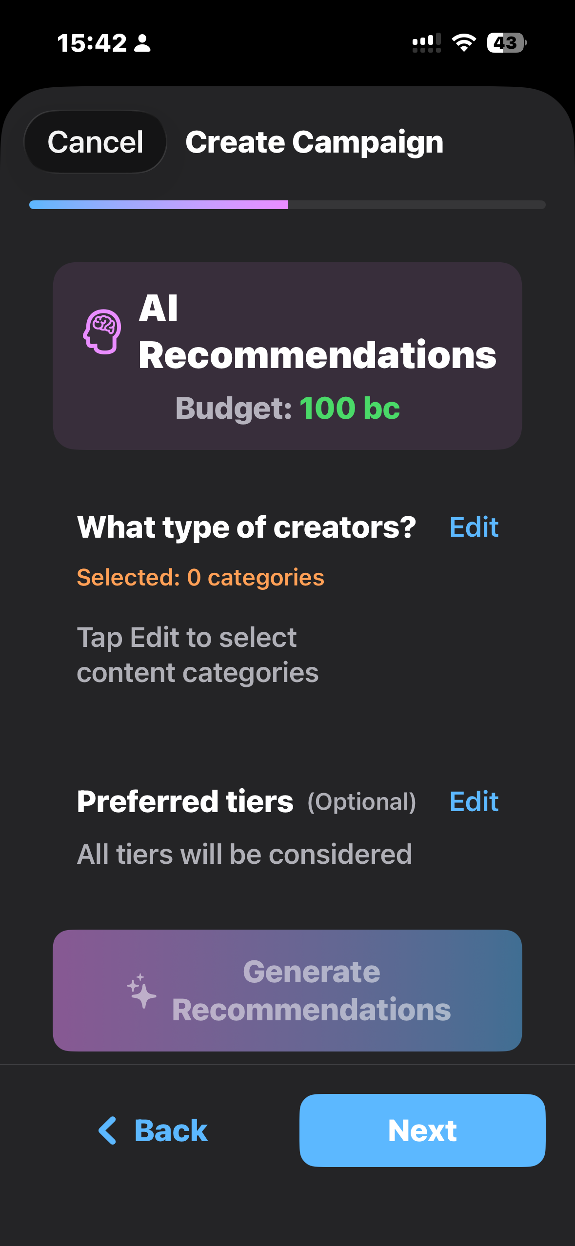
Task: Tap the Wi-Fi status icon
Action: tap(463, 43)
